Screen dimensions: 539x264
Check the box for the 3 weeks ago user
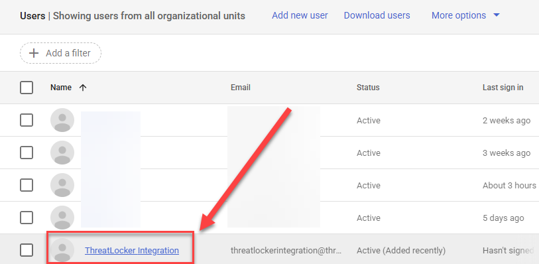[x=27, y=153]
